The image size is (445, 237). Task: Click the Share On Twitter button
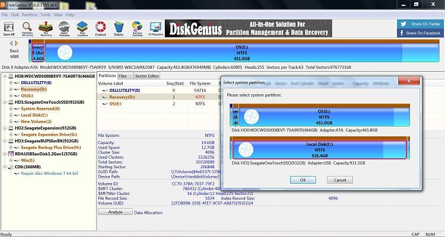click(x=420, y=24)
